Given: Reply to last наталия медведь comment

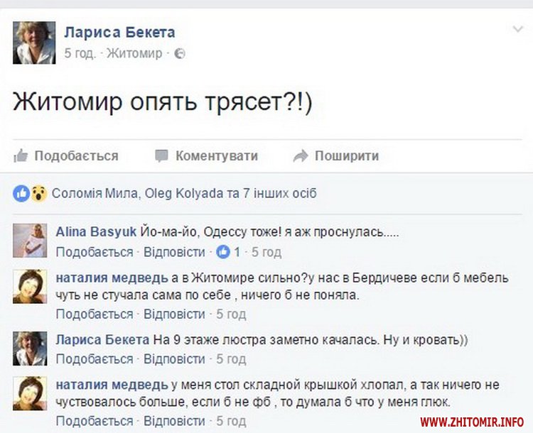Looking at the screenshot, I should (174, 421).
